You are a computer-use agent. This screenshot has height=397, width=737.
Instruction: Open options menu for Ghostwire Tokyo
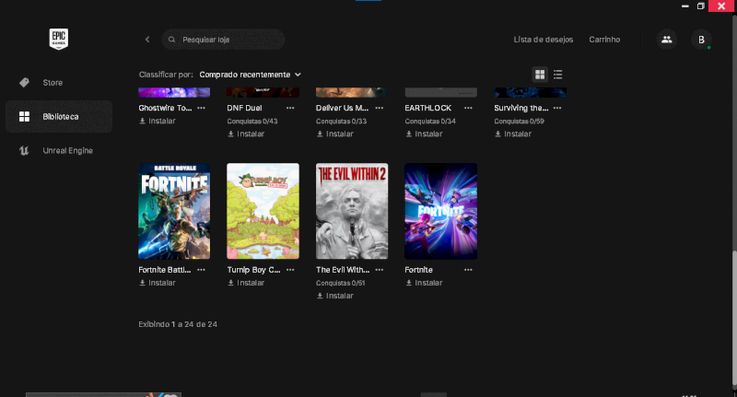(201, 108)
